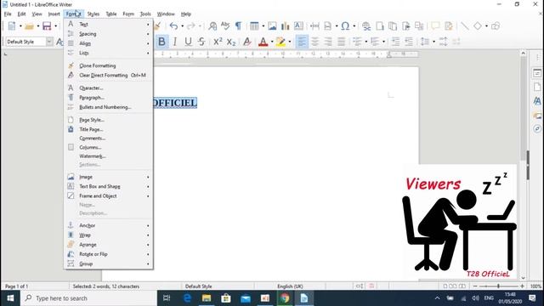Image resolution: width=544 pixels, height=306 pixels.
Task: Click Line Spacing icon
Action: point(425,42)
